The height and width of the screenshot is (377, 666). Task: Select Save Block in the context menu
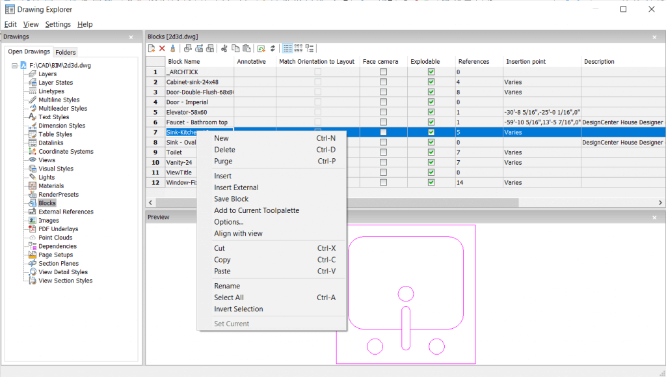click(x=231, y=199)
